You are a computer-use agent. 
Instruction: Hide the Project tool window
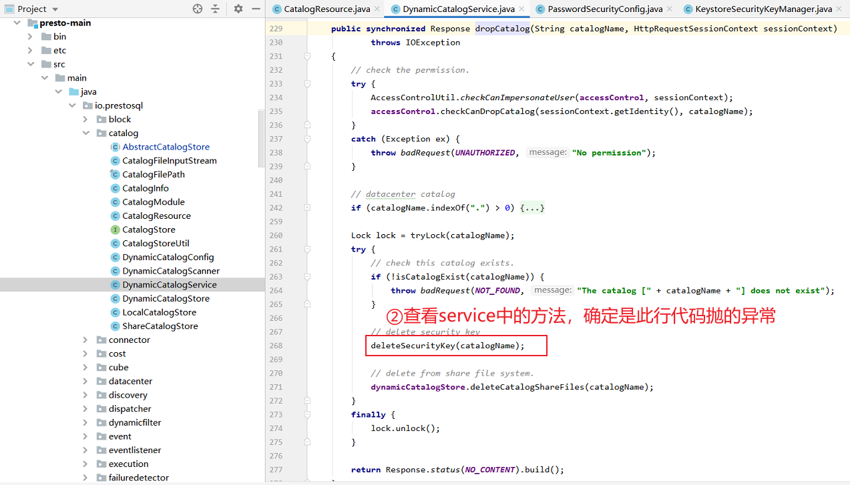point(256,10)
